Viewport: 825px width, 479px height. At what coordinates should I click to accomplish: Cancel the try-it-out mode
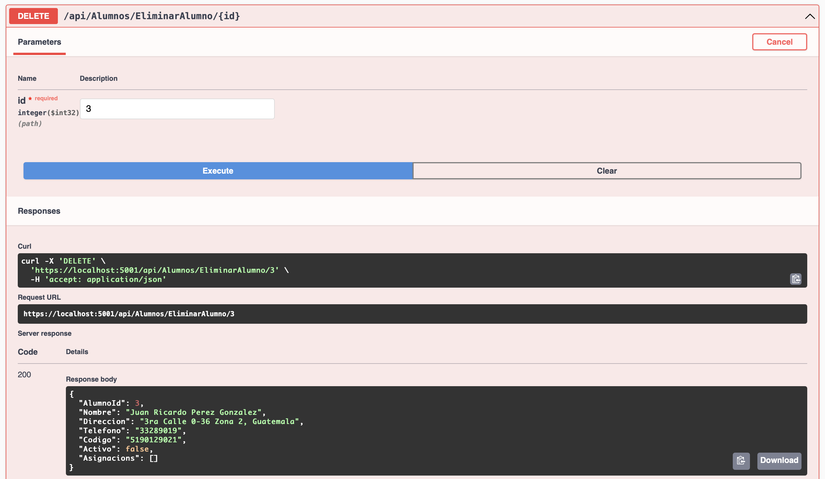point(779,42)
